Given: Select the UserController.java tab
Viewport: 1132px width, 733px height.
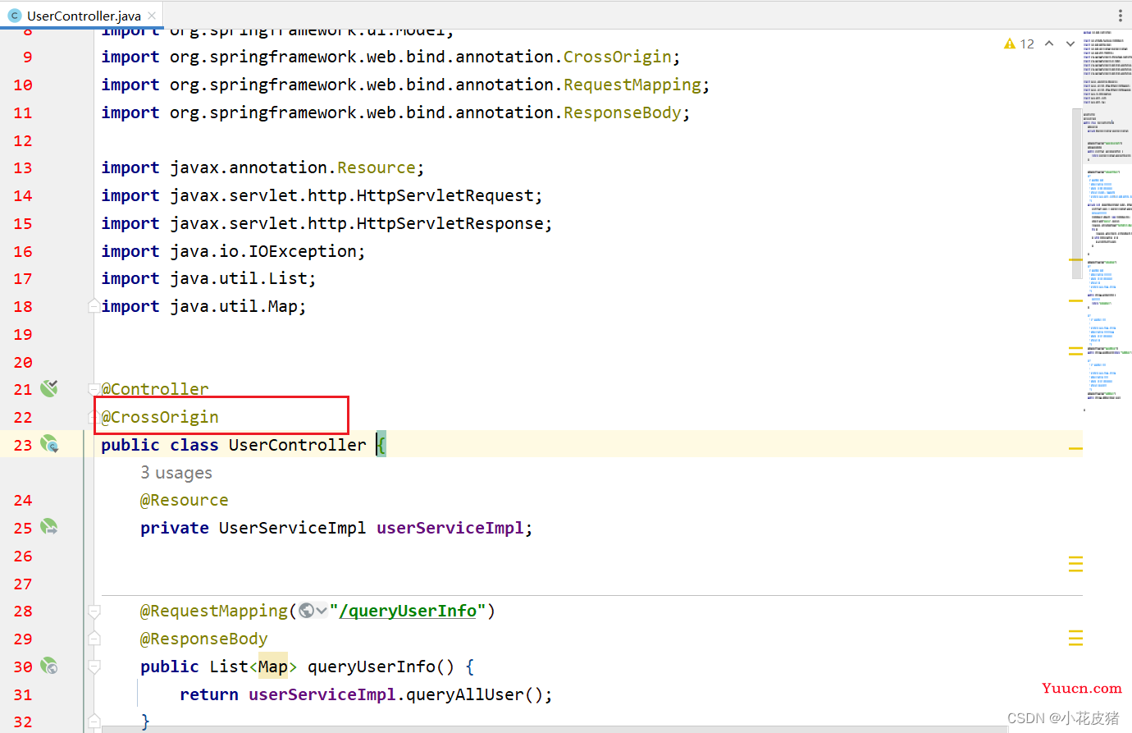Looking at the screenshot, I should (x=82, y=15).
